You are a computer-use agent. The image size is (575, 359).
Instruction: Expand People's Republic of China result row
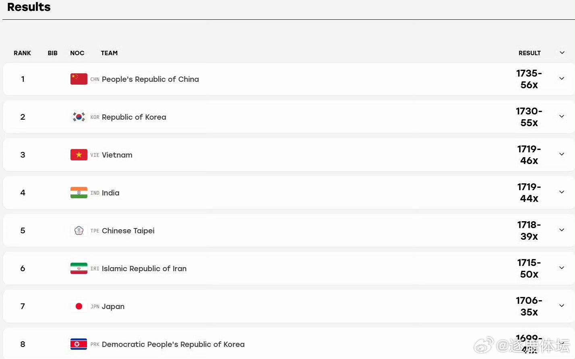click(562, 79)
